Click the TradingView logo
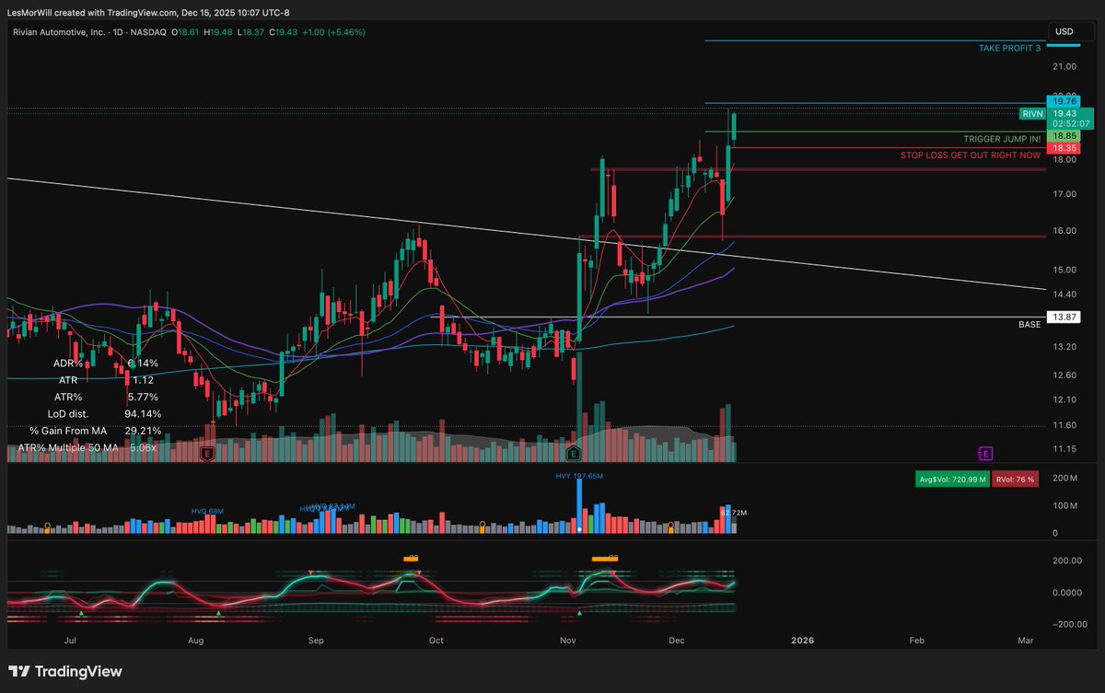 pyautogui.click(x=65, y=672)
